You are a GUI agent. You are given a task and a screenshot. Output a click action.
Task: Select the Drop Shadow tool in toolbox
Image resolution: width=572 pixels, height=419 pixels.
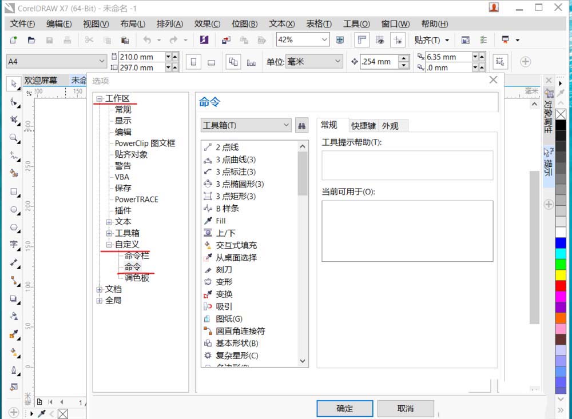coord(14,298)
